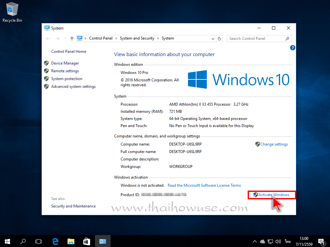Click the Back navigation arrow

coord(48,39)
